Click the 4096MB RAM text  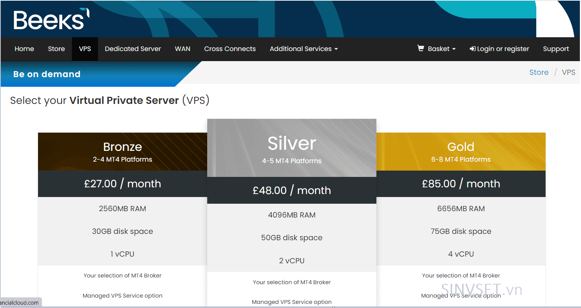(292, 215)
